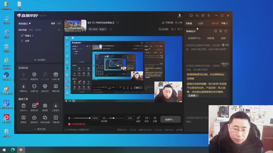Click the speaker volume slider handle
273x153 pixels.
click(114, 118)
